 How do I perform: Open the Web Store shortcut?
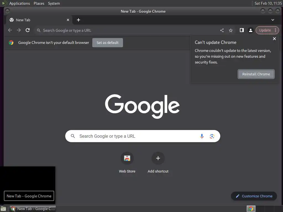127,163
